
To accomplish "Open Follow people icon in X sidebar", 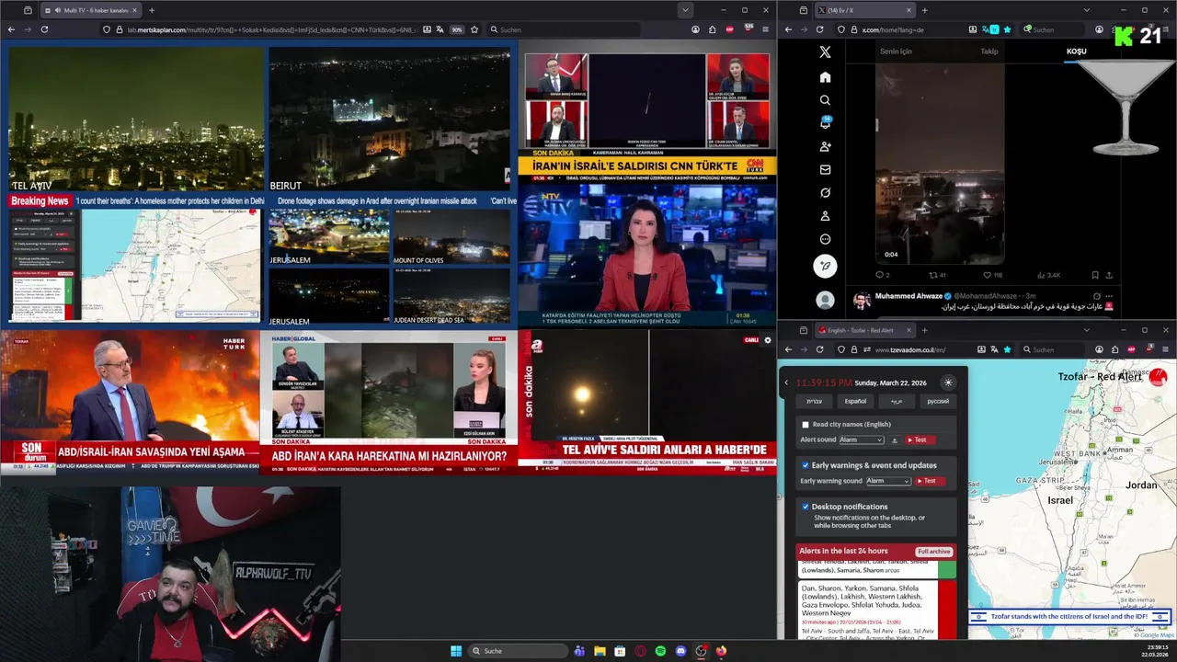I will (x=825, y=146).
